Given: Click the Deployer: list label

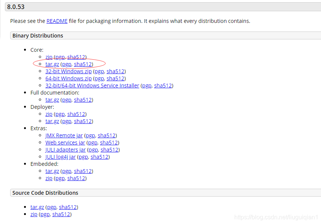Looking at the screenshot, I should 42,107.
